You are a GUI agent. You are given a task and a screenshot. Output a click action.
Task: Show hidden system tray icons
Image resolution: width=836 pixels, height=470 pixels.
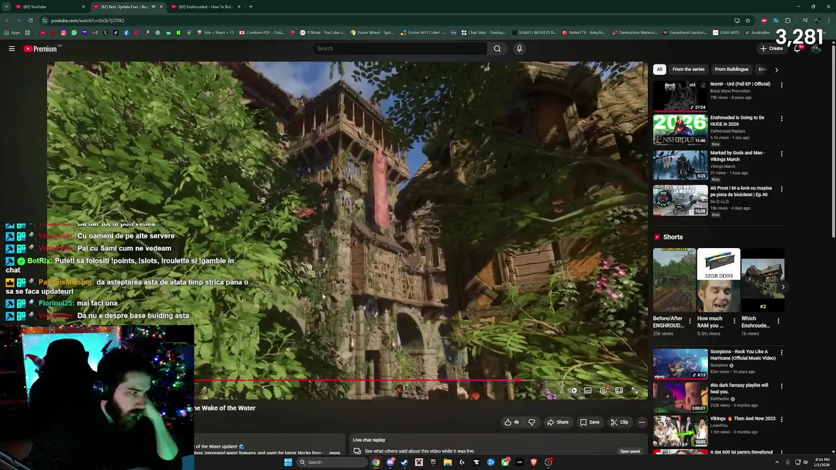pyautogui.click(x=777, y=462)
